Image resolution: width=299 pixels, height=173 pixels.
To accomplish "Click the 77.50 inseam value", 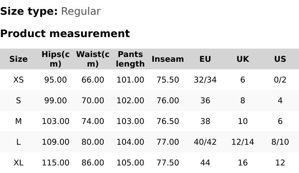I will point(168,163).
